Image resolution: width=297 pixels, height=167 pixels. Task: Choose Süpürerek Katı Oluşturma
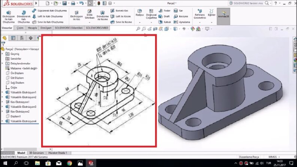pyautogui.click(x=49, y=11)
